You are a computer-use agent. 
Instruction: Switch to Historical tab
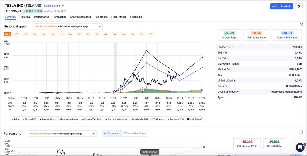click(x=25, y=17)
